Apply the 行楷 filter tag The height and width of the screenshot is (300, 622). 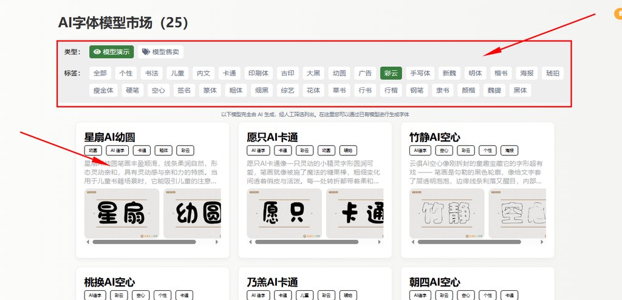[391, 90]
